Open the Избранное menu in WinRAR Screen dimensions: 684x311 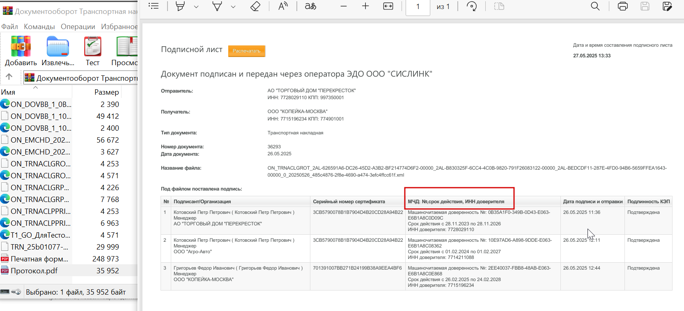tap(119, 27)
